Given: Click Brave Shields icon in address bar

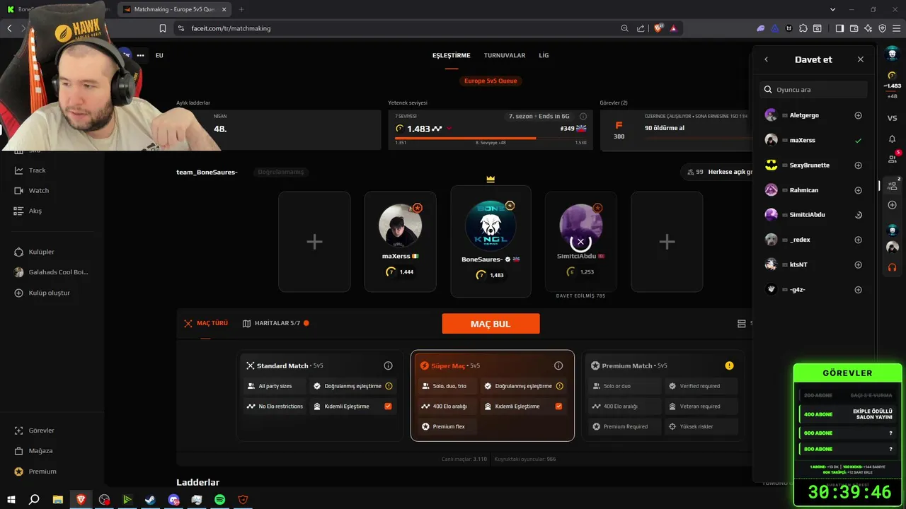Looking at the screenshot, I should click(x=658, y=28).
